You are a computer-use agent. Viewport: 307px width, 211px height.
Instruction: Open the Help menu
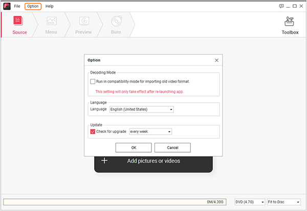[49, 6]
